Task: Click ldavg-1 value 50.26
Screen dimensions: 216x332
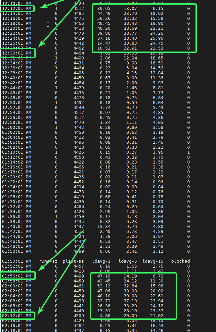Action: (x=104, y=18)
